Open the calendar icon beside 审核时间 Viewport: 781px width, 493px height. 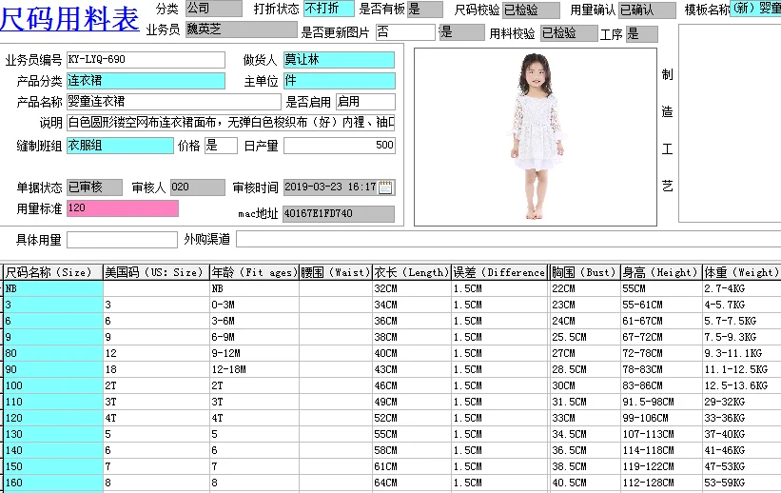(385, 187)
